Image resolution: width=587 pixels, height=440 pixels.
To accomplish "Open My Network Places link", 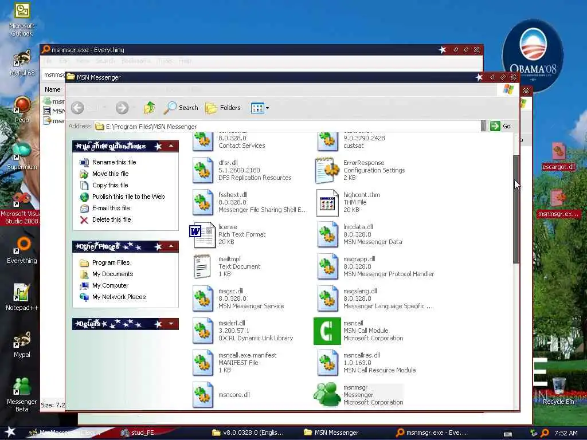I will point(119,297).
